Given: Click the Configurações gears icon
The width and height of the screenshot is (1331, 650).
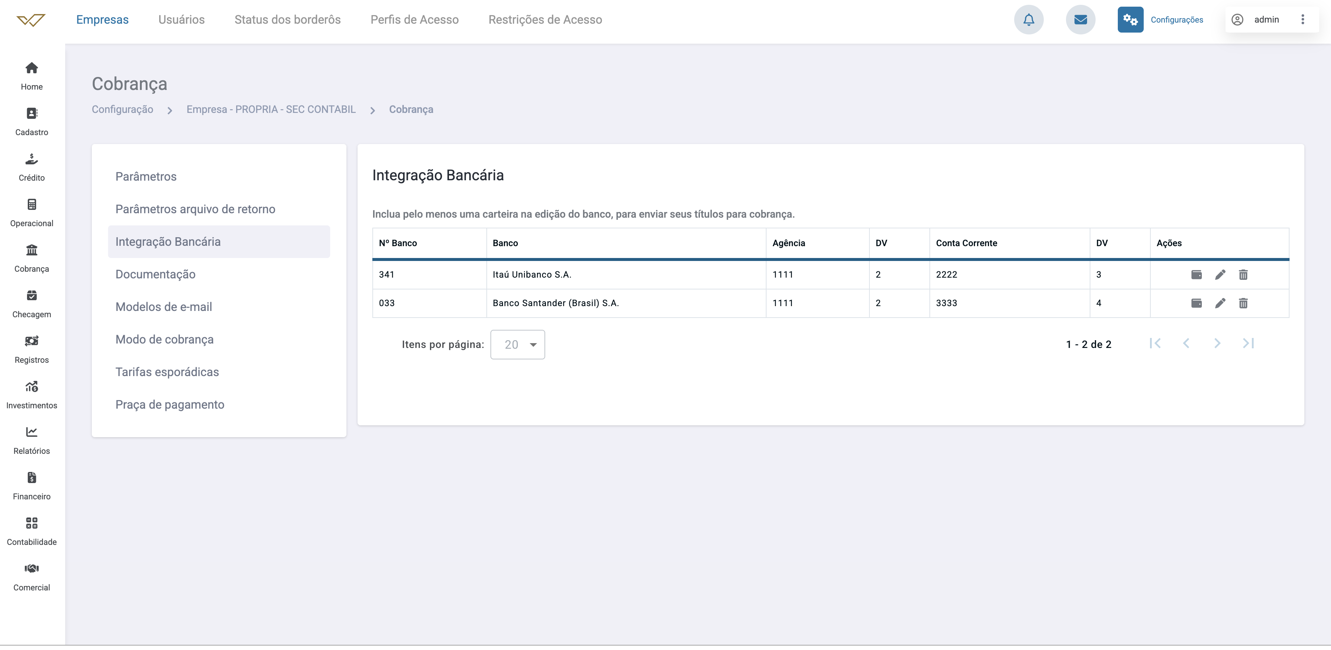Looking at the screenshot, I should point(1130,20).
